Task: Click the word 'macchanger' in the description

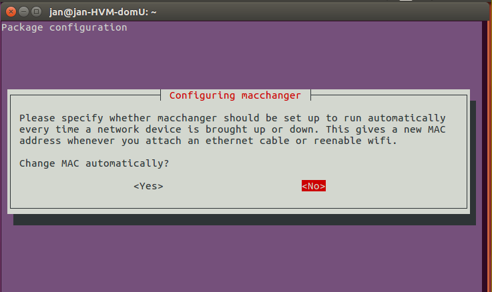Action: [x=187, y=118]
